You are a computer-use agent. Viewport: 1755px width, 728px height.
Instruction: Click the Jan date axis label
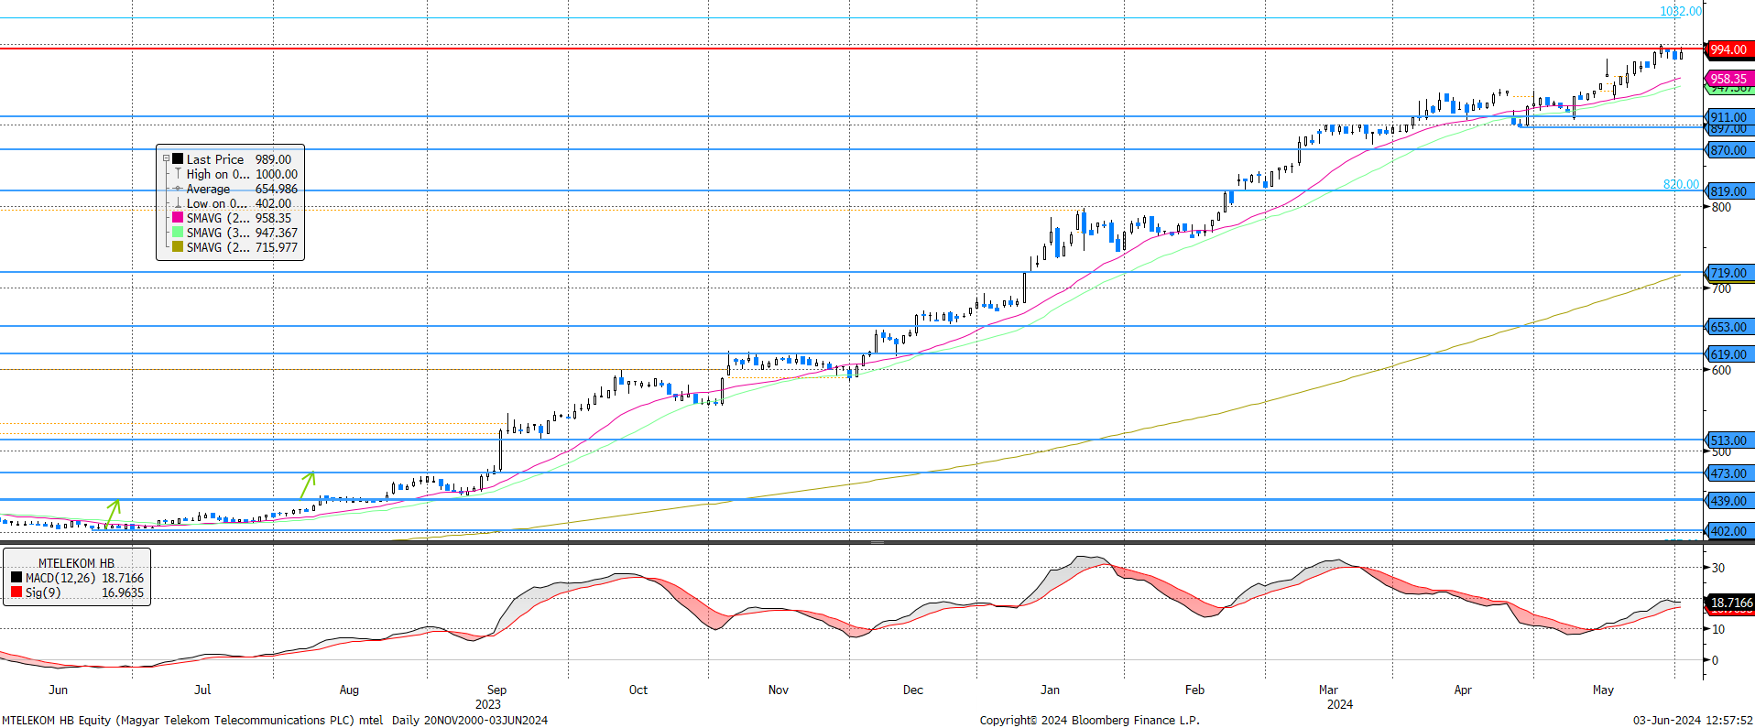pos(1050,690)
